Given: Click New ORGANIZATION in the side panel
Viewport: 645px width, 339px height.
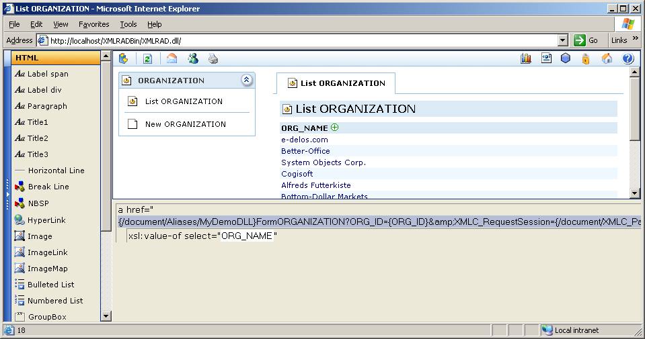Looking at the screenshot, I should pos(185,124).
